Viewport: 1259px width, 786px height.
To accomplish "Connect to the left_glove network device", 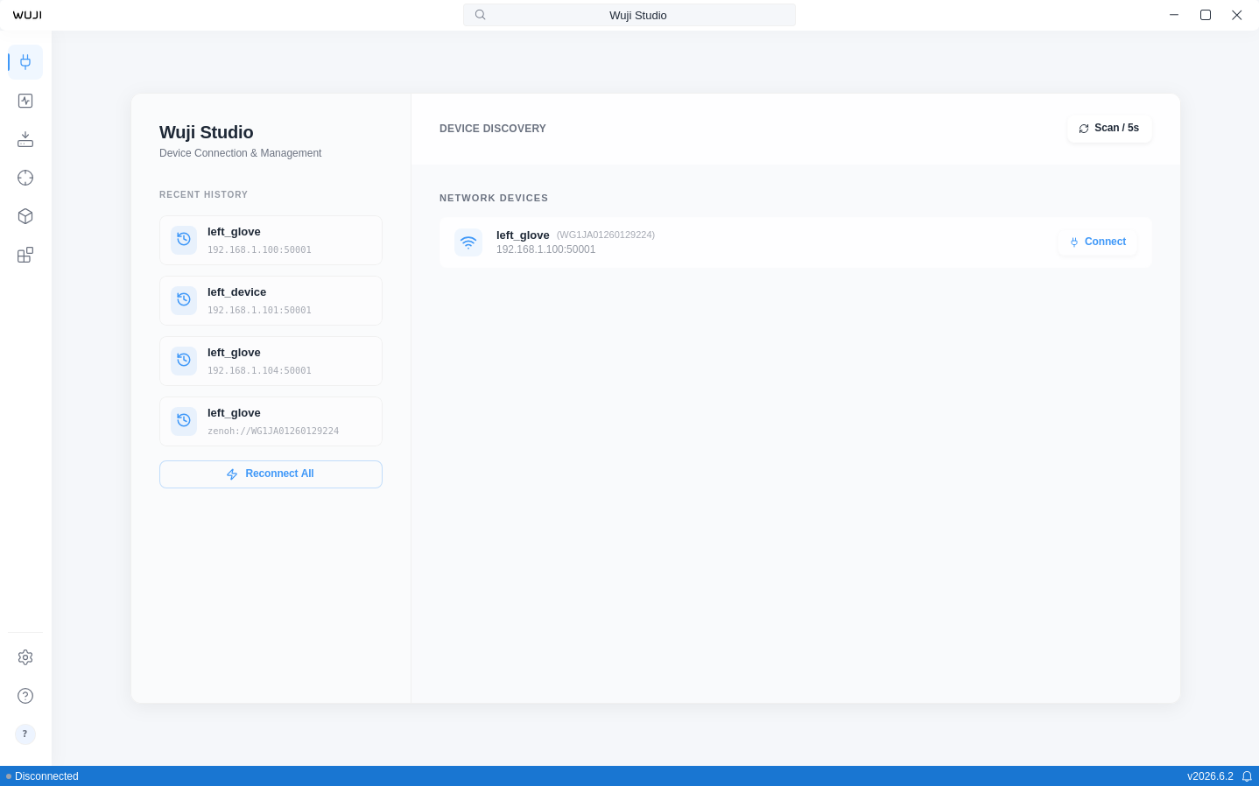I will coord(1098,242).
